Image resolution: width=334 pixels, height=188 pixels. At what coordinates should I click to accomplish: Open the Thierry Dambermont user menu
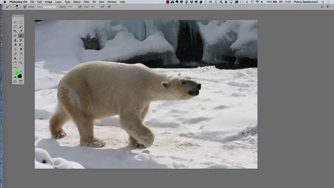point(306,2)
